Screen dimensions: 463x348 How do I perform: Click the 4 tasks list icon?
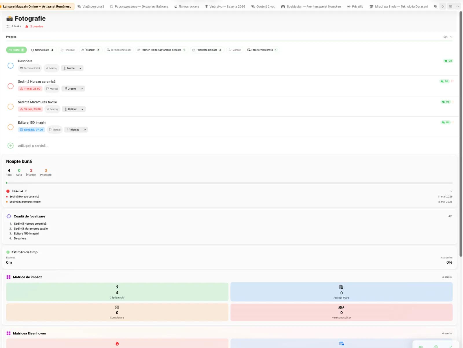click(x=8, y=26)
